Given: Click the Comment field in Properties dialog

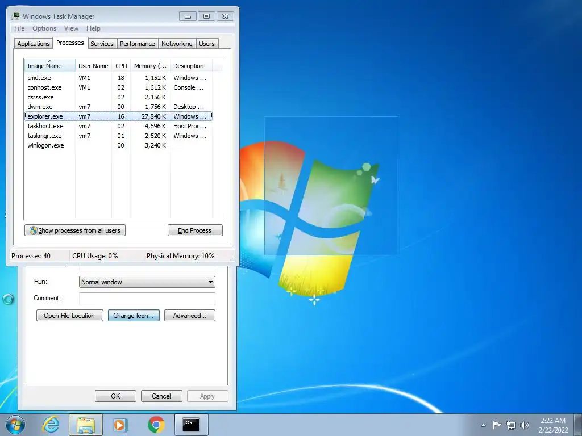Looking at the screenshot, I should click(x=147, y=299).
